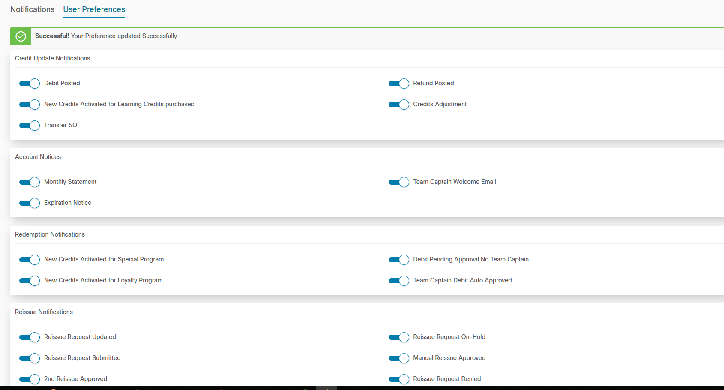Image resolution: width=724 pixels, height=390 pixels.
Task: Turn off Refund Posted notifications
Action: 398,84
